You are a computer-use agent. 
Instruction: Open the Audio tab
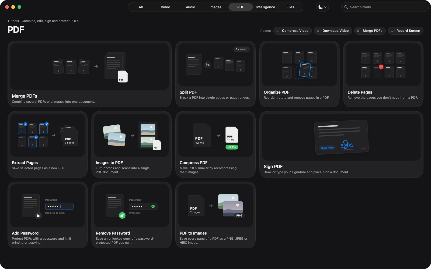pos(190,7)
